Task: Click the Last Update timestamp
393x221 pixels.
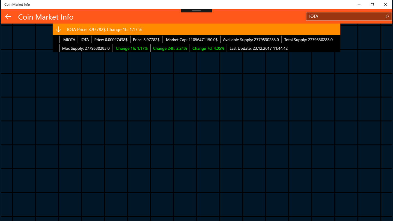Action: 258,49
